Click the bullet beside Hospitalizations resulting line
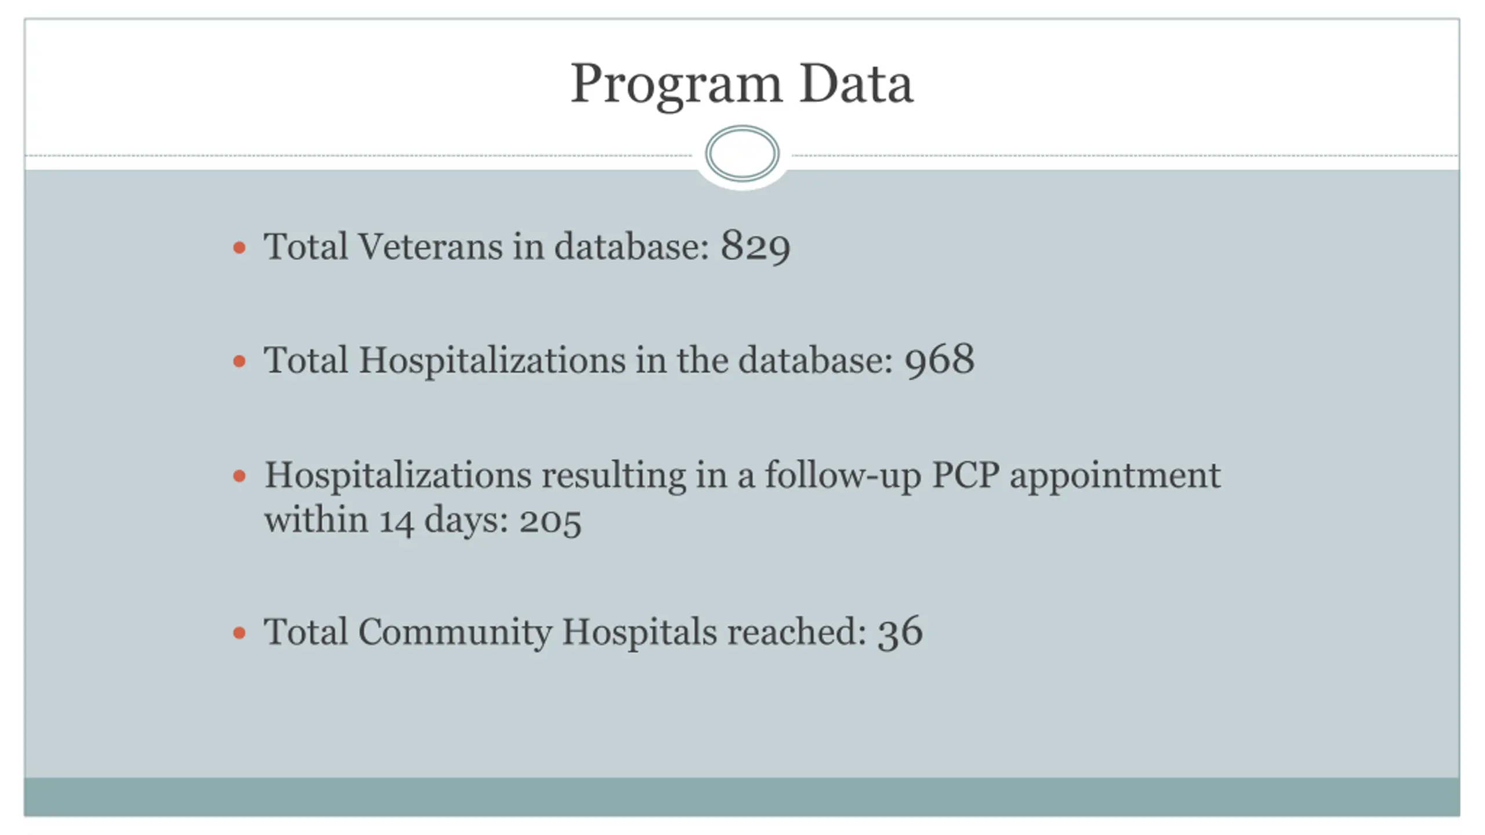The height and width of the screenshot is (835, 1485). point(239,477)
